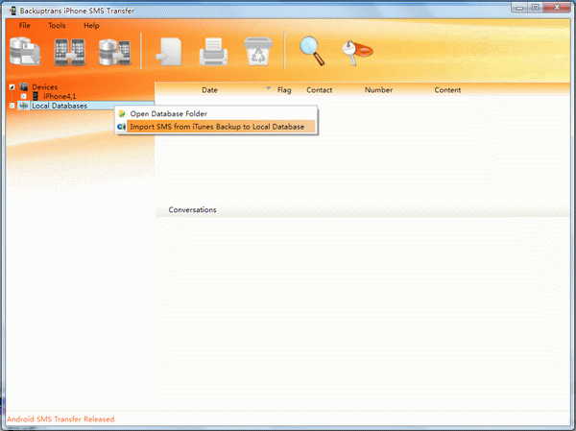Viewport: 576px width, 431px height.
Task: Click the printer icon in toolbar
Action: click(x=213, y=52)
